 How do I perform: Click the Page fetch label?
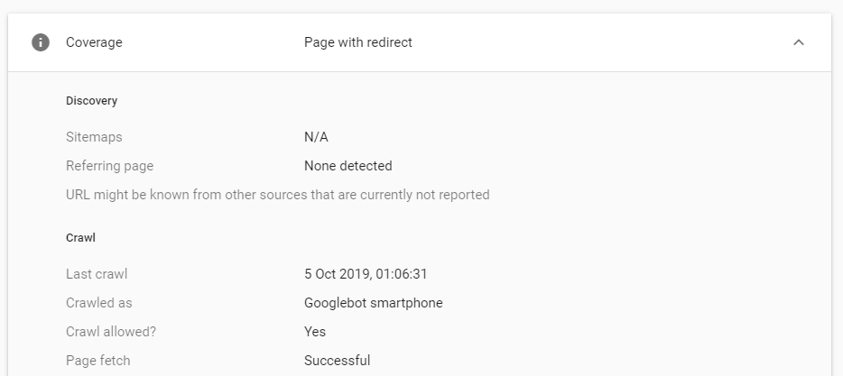97,361
